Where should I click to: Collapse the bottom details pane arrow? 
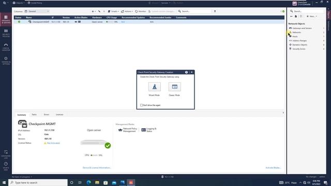click(x=283, y=113)
